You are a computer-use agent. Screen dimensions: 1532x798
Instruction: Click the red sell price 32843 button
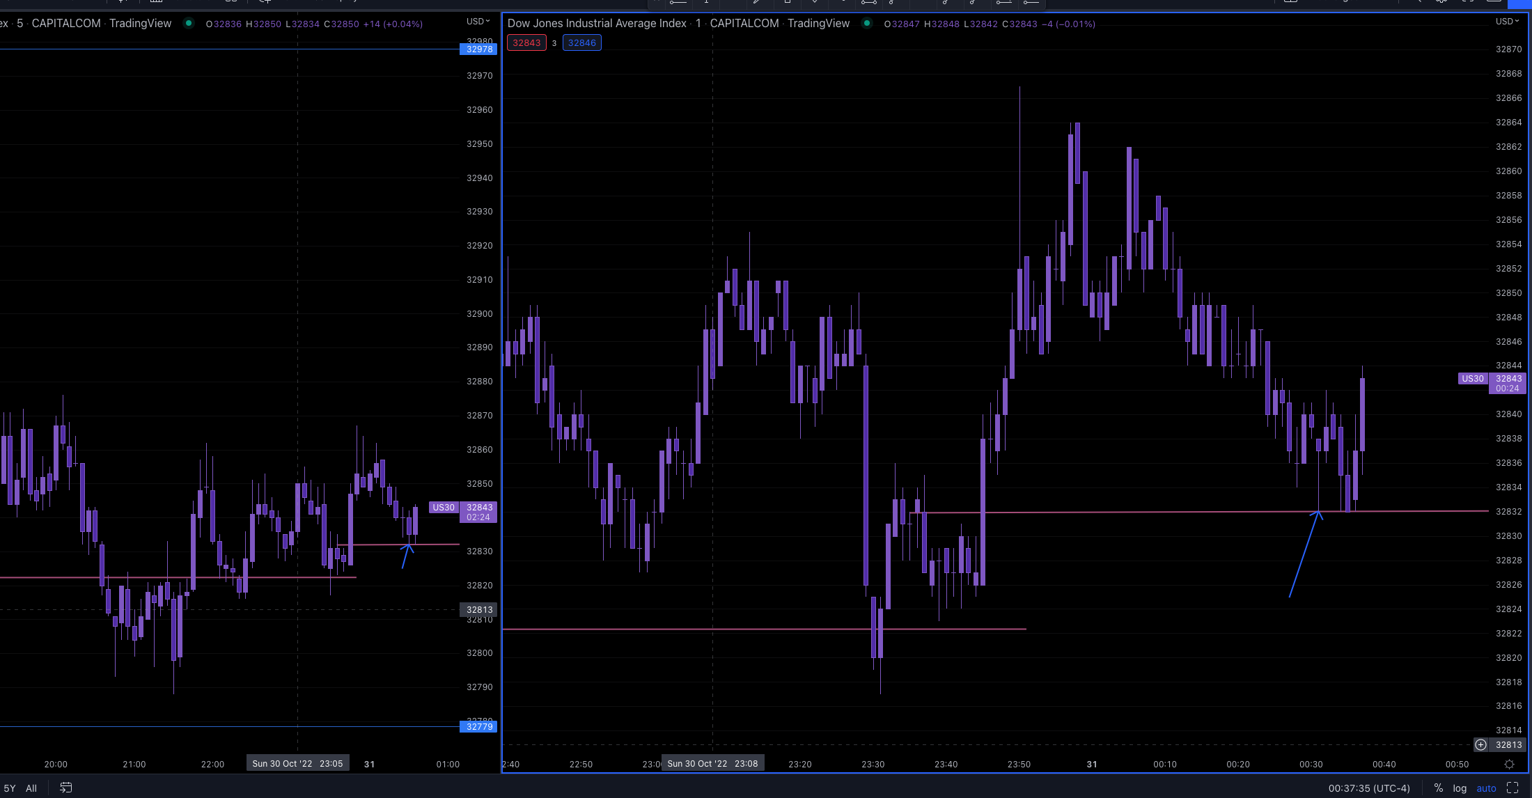coord(526,42)
